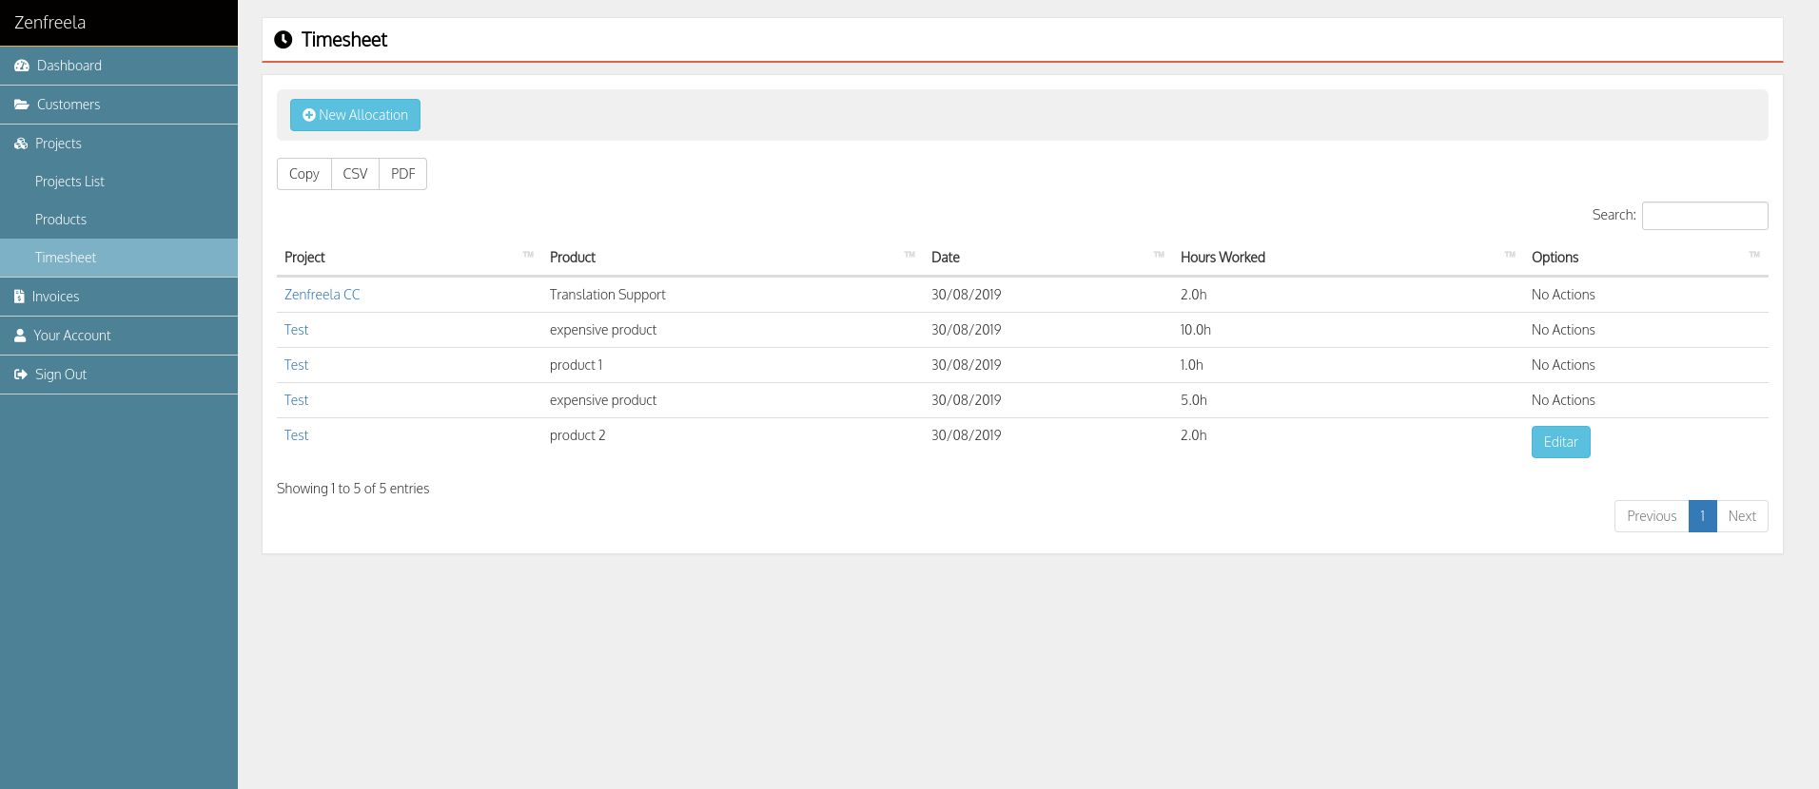Open the Zenfreela CC project link

(x=322, y=295)
